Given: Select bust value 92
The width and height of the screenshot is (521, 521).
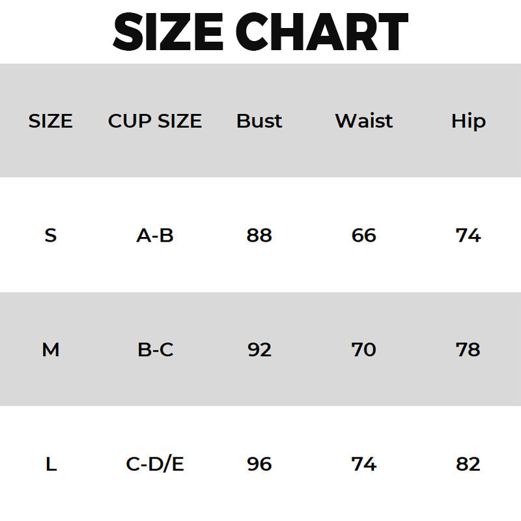Looking at the screenshot, I should click(x=259, y=350).
